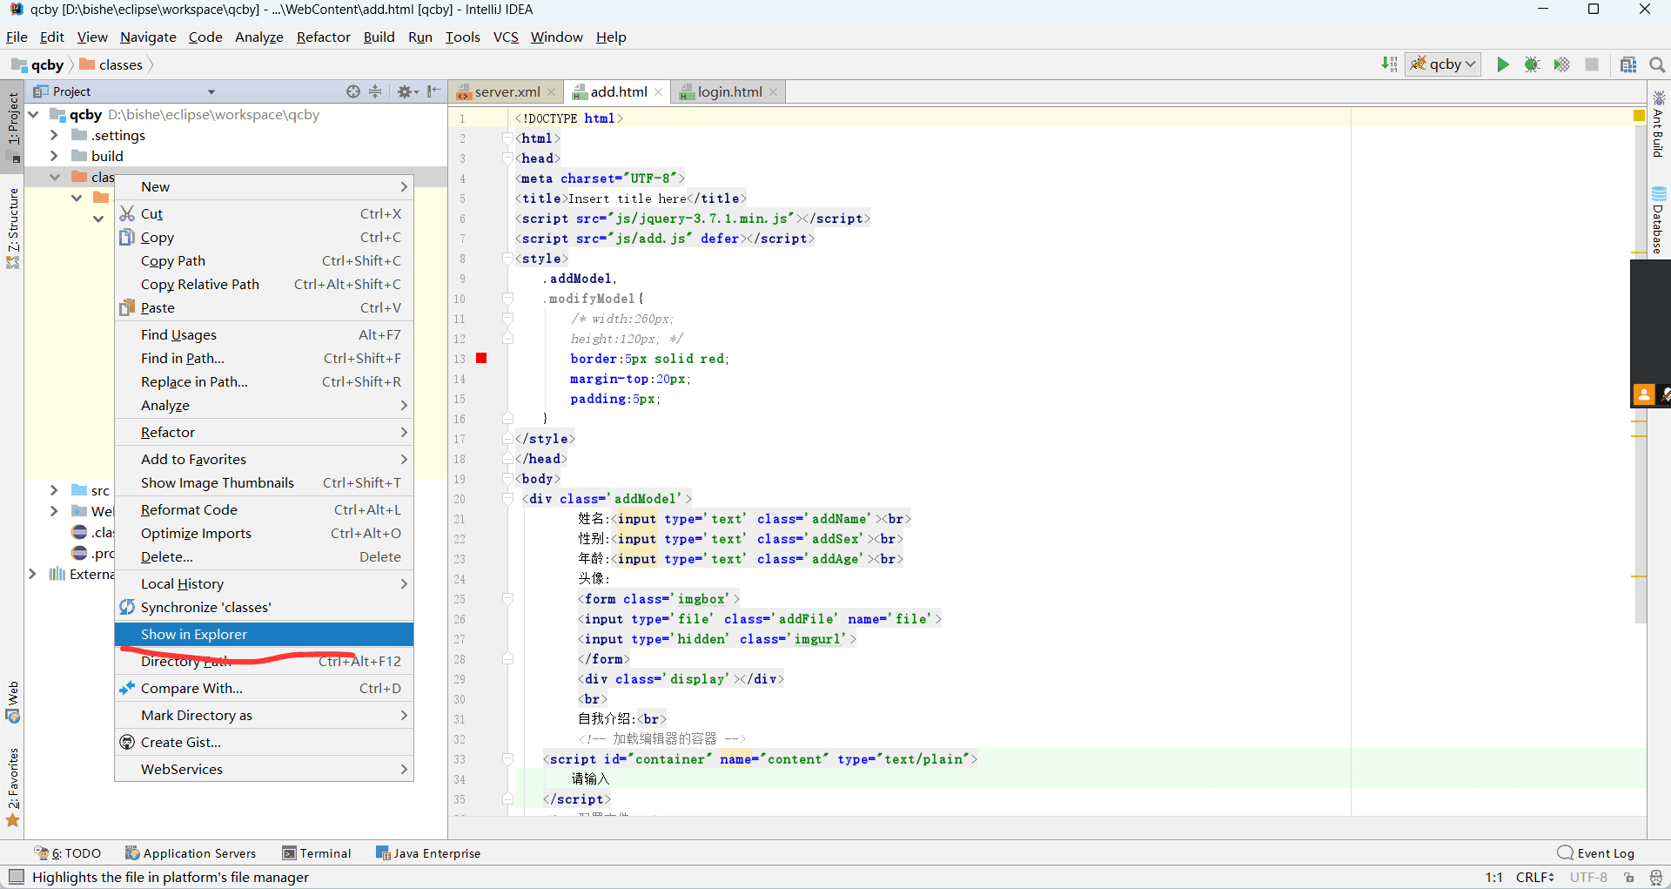Close the add.html tab
Screen dimensions: 1671x889
pyautogui.click(x=659, y=92)
